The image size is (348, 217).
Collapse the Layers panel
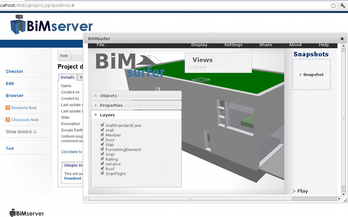pyautogui.click(x=136, y=115)
